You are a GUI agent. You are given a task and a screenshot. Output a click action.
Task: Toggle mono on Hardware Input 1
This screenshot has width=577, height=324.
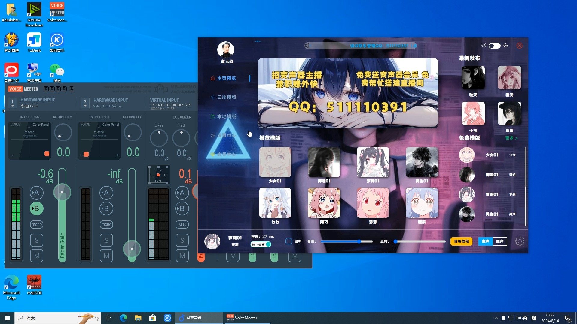[x=37, y=224]
